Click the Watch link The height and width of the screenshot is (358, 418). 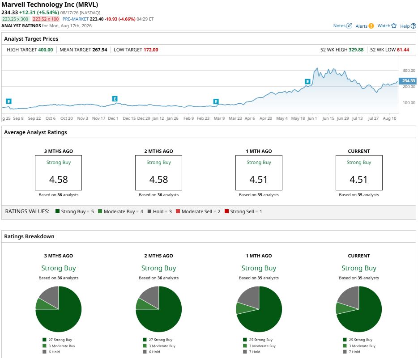pos(384,26)
